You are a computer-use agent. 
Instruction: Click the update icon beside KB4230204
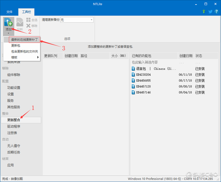pyautogui.click(x=133, y=74)
